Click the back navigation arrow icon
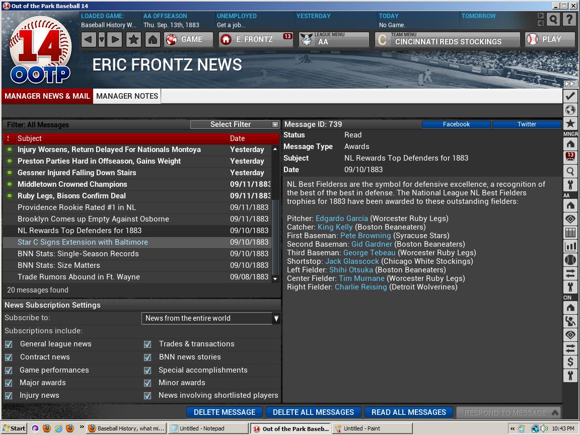This screenshot has width=580, height=435. point(89,39)
